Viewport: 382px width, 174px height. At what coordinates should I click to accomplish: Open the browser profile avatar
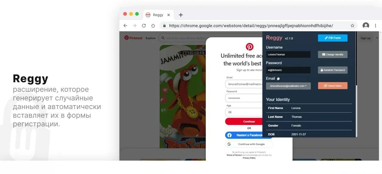click(366, 26)
